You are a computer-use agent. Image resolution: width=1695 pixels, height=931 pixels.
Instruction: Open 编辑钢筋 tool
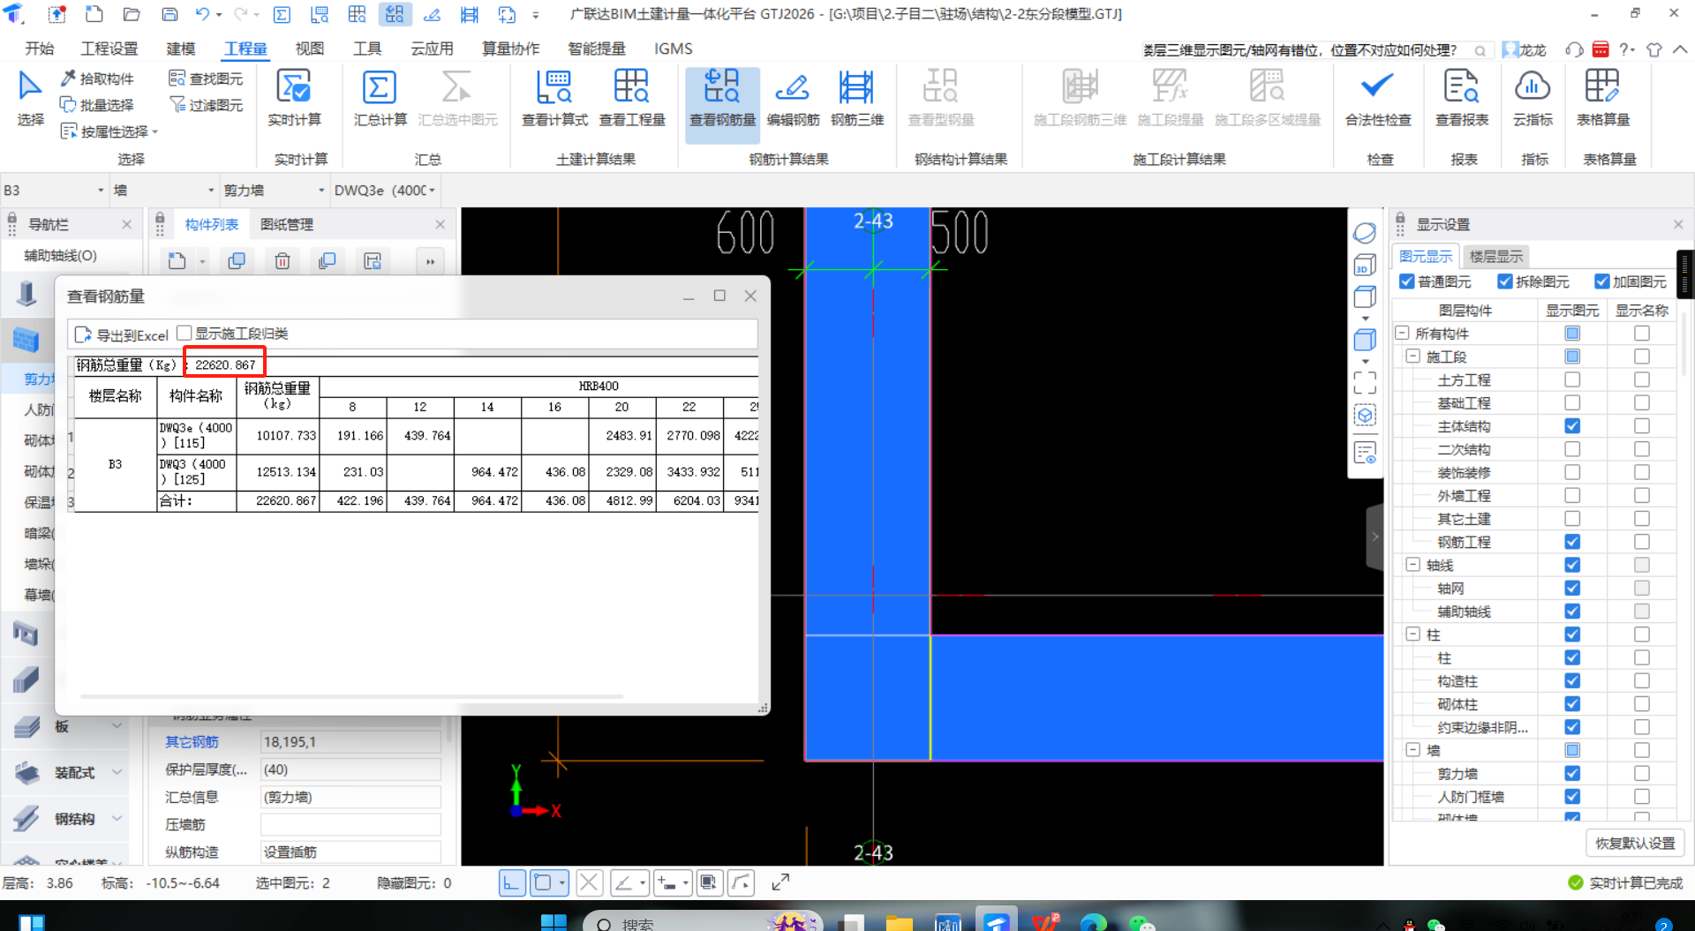[x=793, y=98]
